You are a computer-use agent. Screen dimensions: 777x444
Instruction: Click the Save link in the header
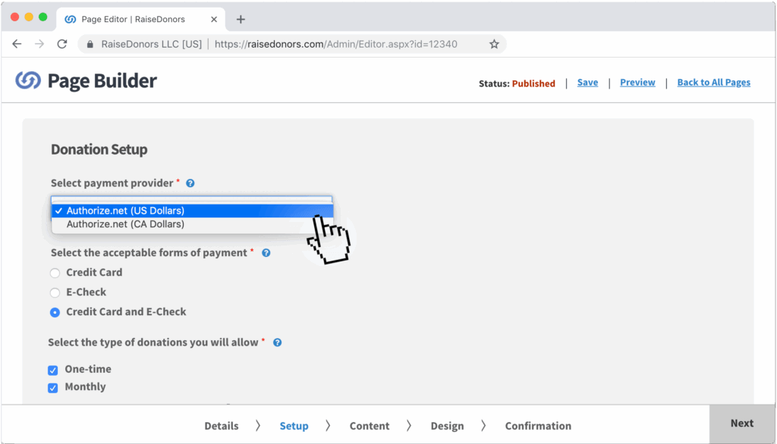(x=587, y=83)
